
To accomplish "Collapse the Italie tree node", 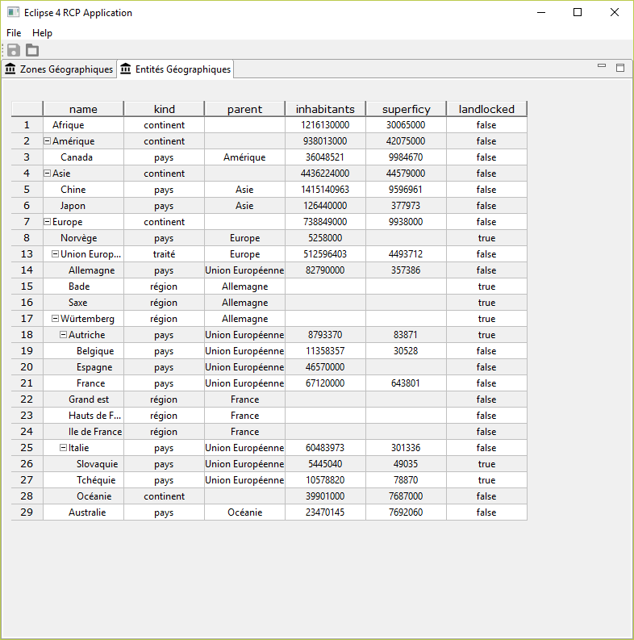I will (x=63, y=448).
